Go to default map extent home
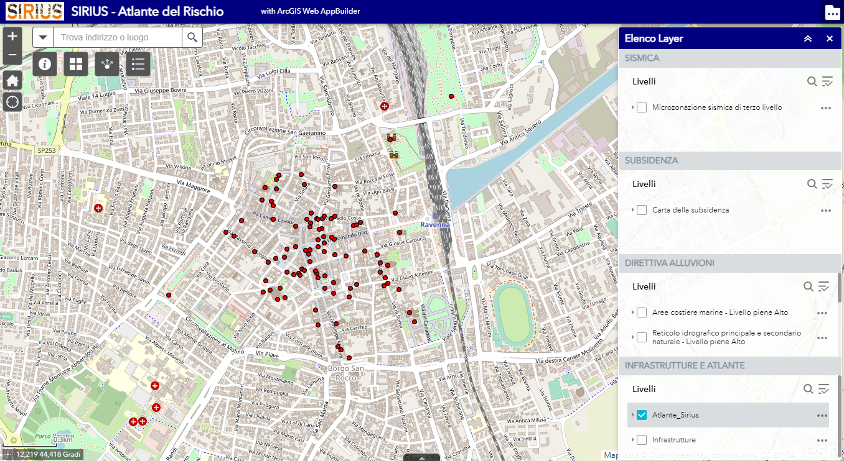The height and width of the screenshot is (461, 844). click(12, 80)
